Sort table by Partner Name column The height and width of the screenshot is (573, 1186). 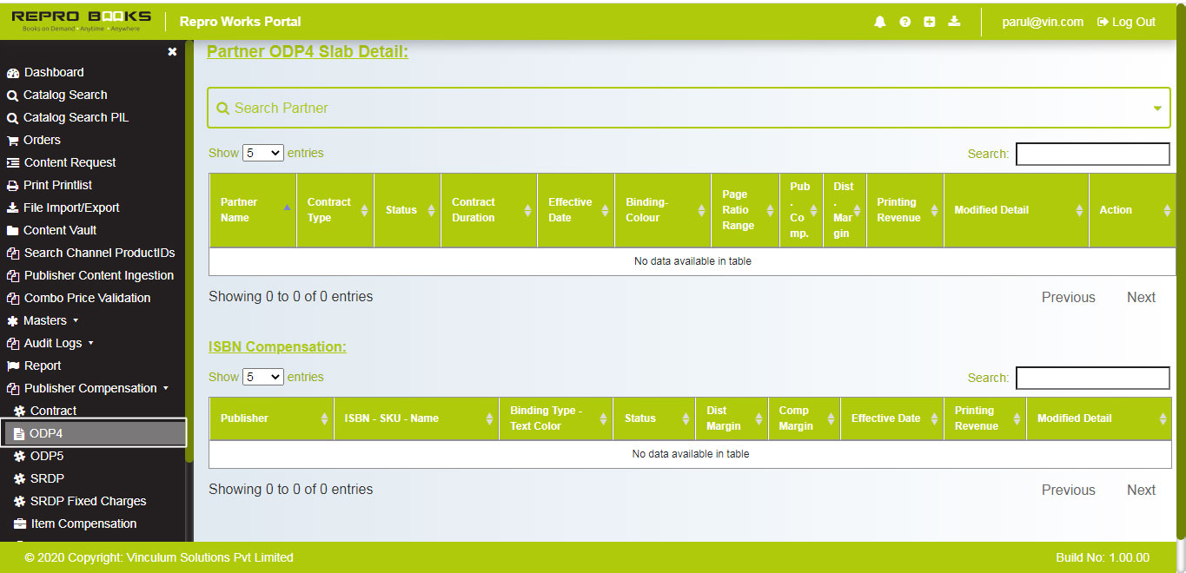tap(252, 210)
